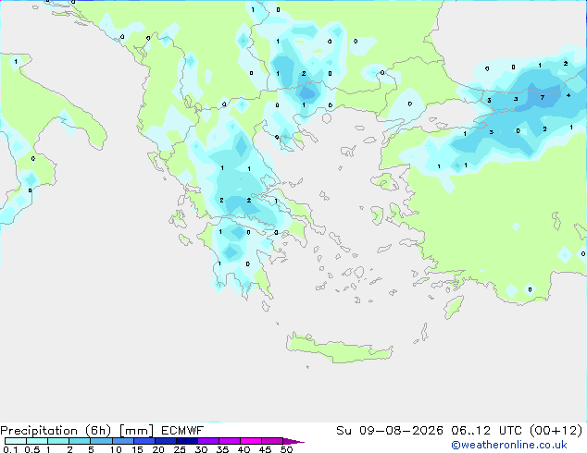587x453 pixels.
Task: Select the 2–5 mm legend color box
Action: [x=80, y=441]
